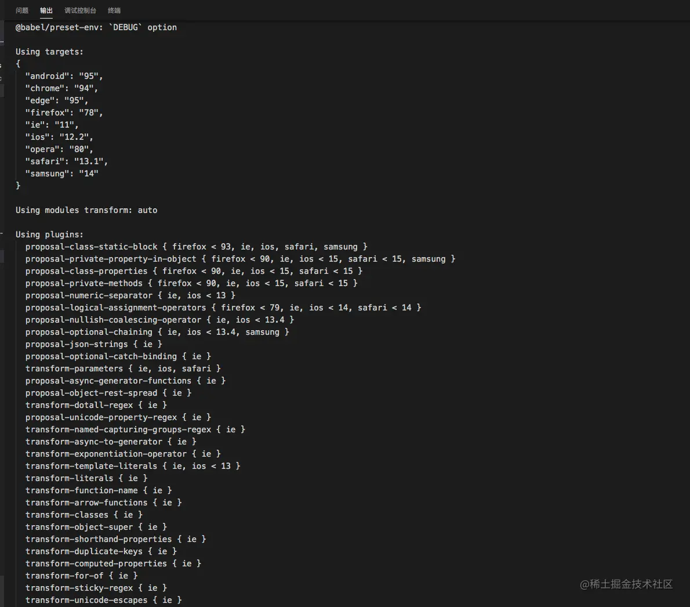Select the proposal-json-strings line
The image size is (690, 607).
(94, 344)
